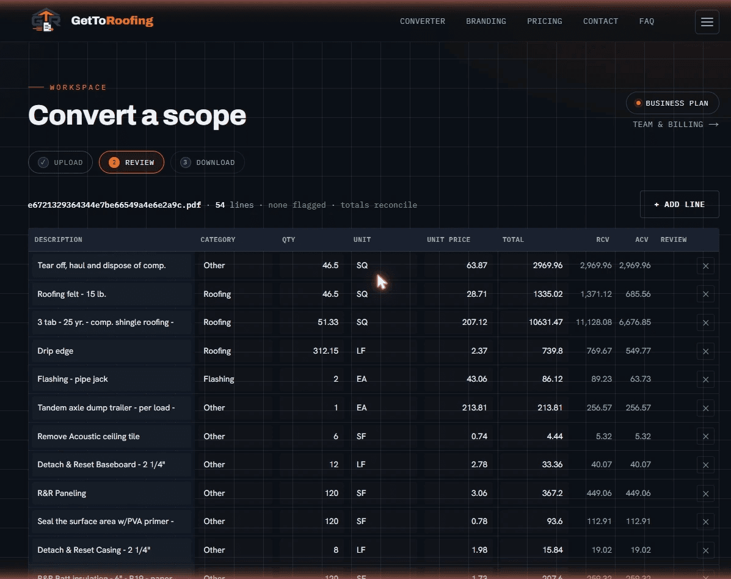This screenshot has height=579, width=731.
Task: Open the FAQ nav item
Action: pos(647,21)
